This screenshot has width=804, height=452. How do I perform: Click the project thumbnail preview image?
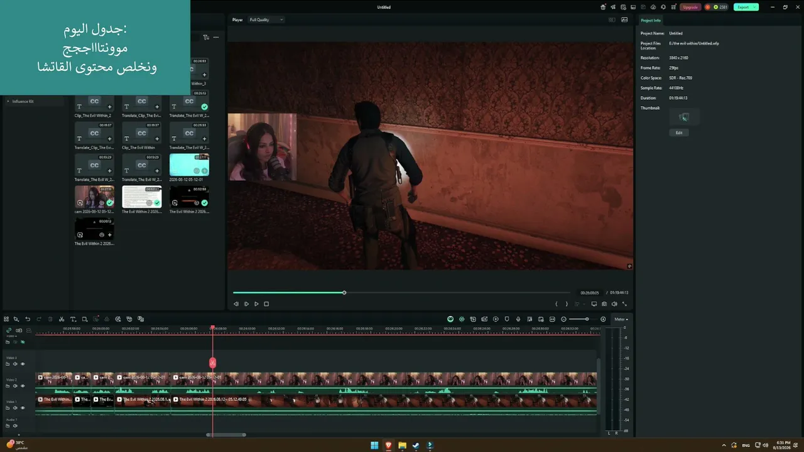coord(684,117)
